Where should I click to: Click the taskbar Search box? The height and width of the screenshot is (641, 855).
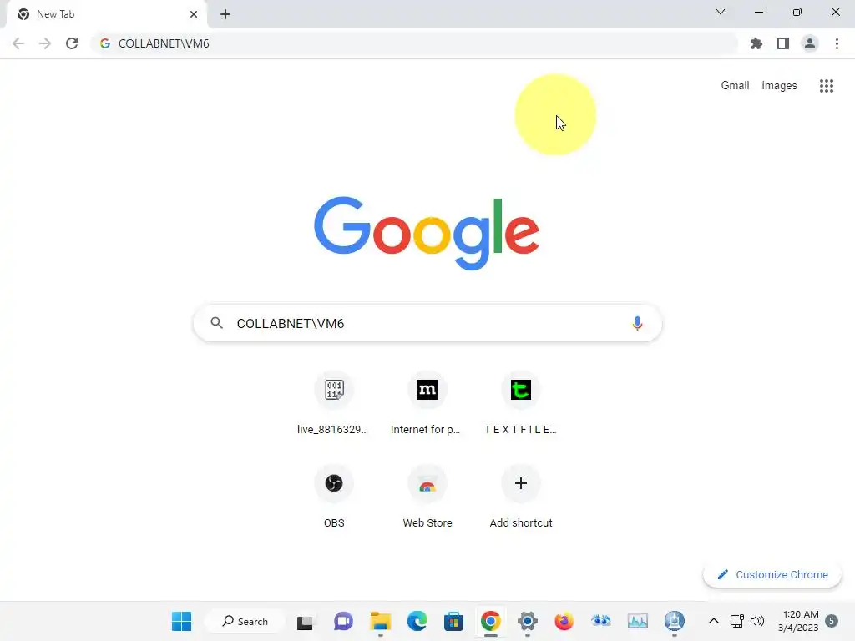[x=245, y=621]
